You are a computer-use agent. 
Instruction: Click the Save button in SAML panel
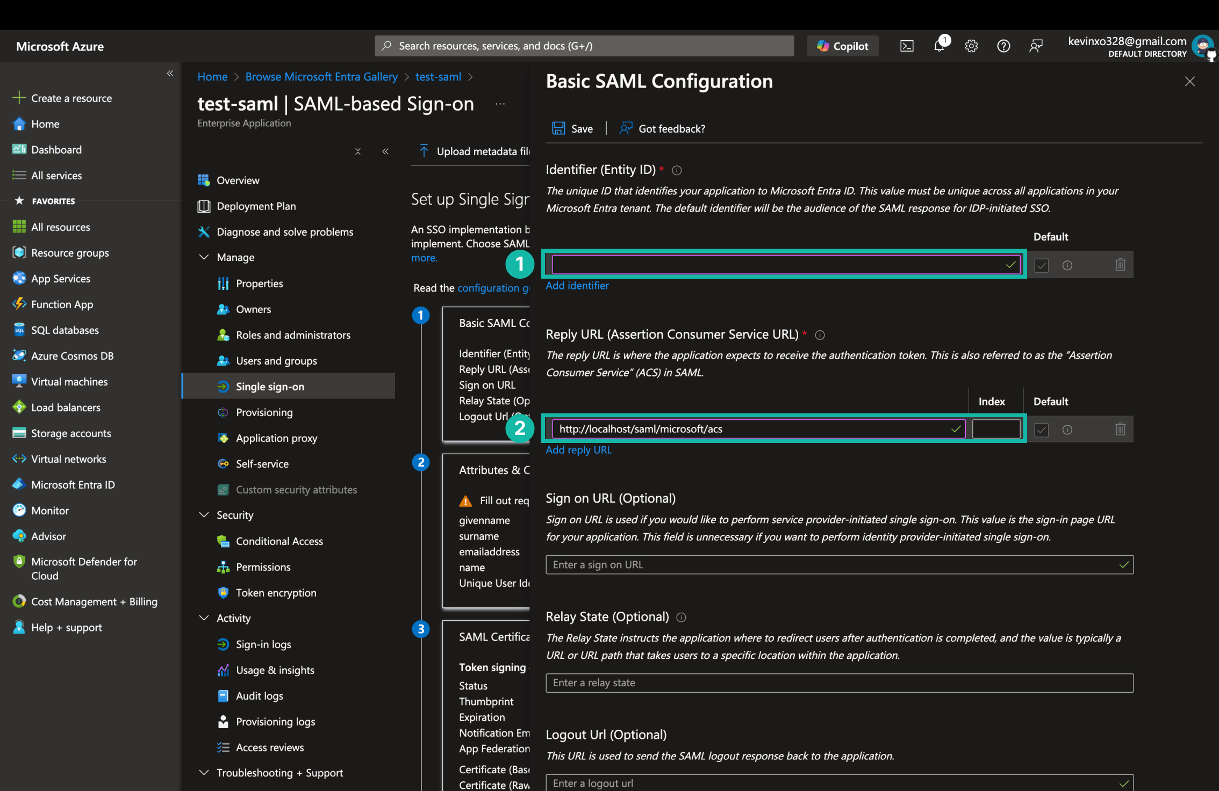(573, 129)
